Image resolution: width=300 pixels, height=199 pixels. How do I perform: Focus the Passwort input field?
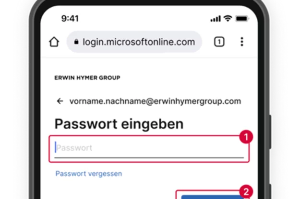pyautogui.click(x=149, y=149)
